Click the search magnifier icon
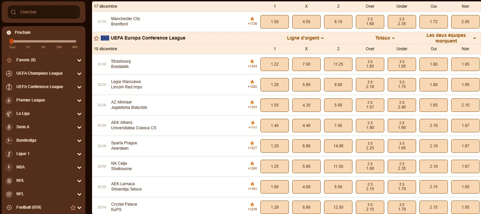 pos(13,12)
